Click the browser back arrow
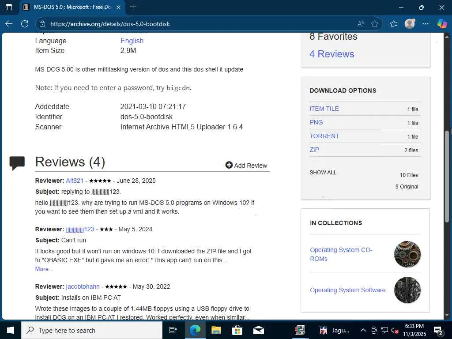Image resolution: width=452 pixels, height=339 pixels. (9, 24)
